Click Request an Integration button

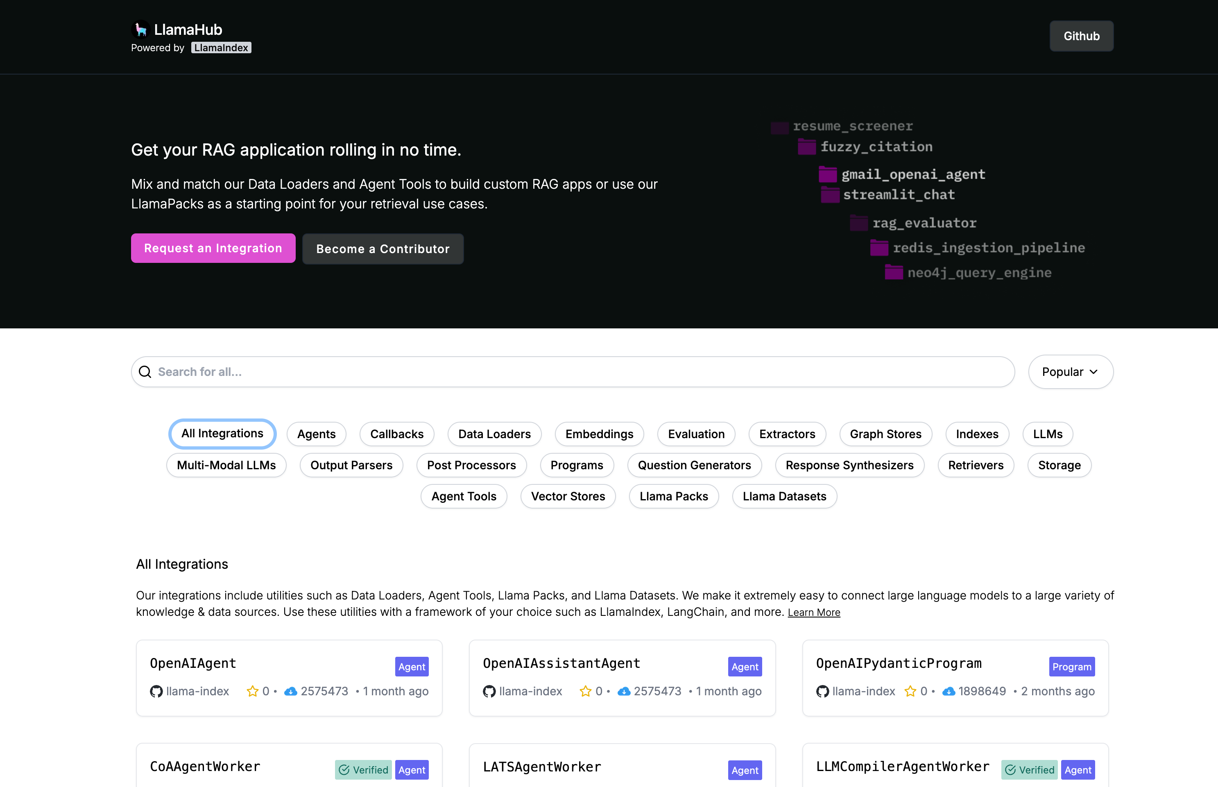click(x=213, y=249)
